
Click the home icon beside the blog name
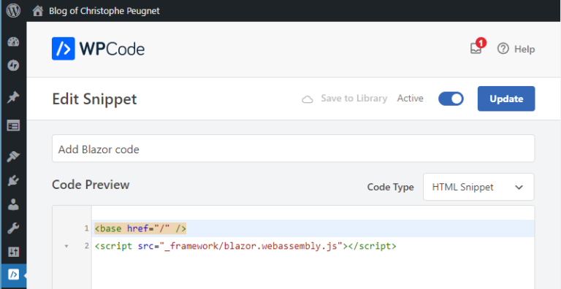pos(38,11)
